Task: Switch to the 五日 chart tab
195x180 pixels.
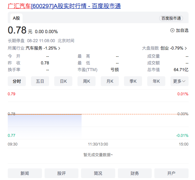Action: pyautogui.click(x=40, y=81)
